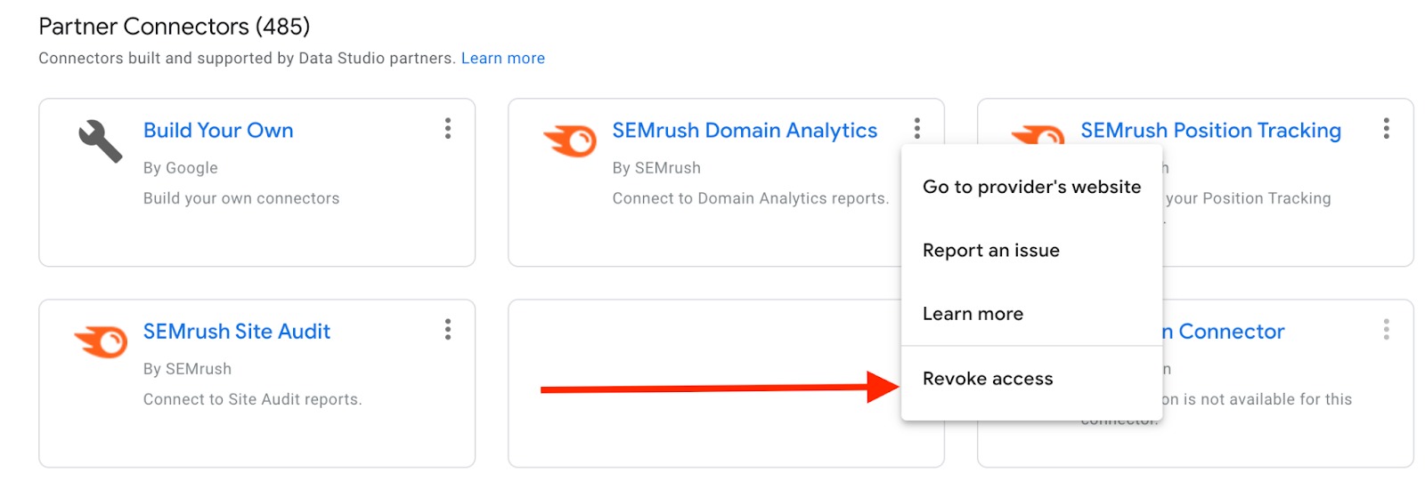Viewport: 1425px width, 481px height.
Task: Follow the Learn more link under Partner Connectors
Action: coord(502,59)
